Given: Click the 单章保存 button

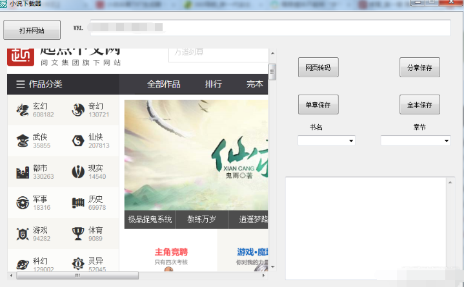Looking at the screenshot, I should click(318, 105).
